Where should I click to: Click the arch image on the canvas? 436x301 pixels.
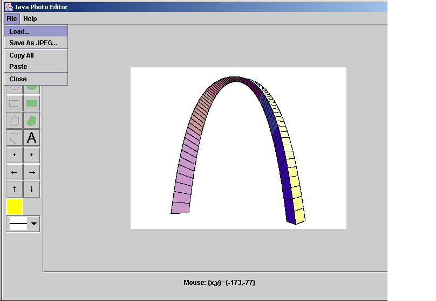click(239, 148)
